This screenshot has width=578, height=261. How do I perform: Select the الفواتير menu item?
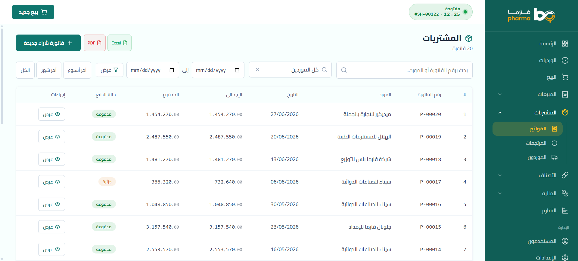pos(527,129)
